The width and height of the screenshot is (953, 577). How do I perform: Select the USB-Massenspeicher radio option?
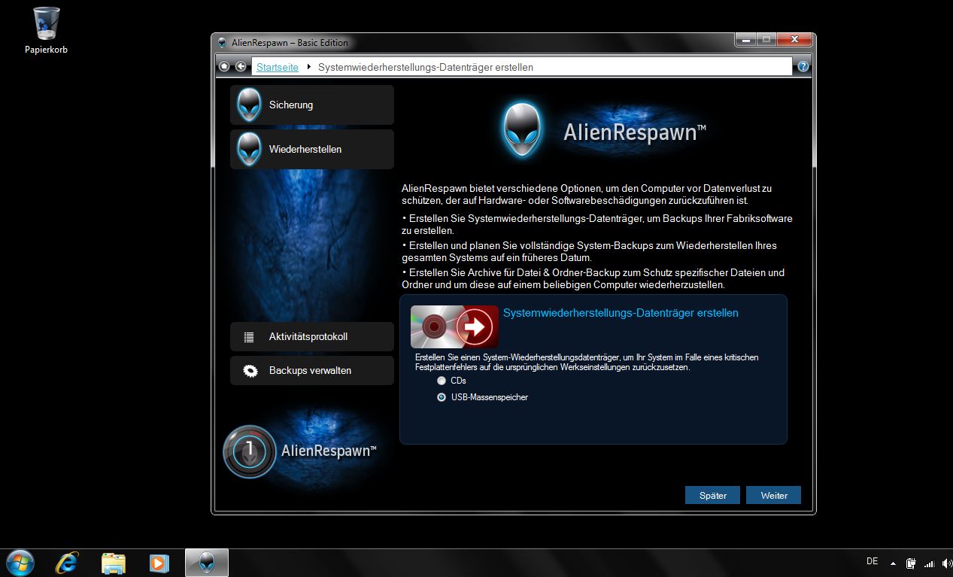click(442, 397)
